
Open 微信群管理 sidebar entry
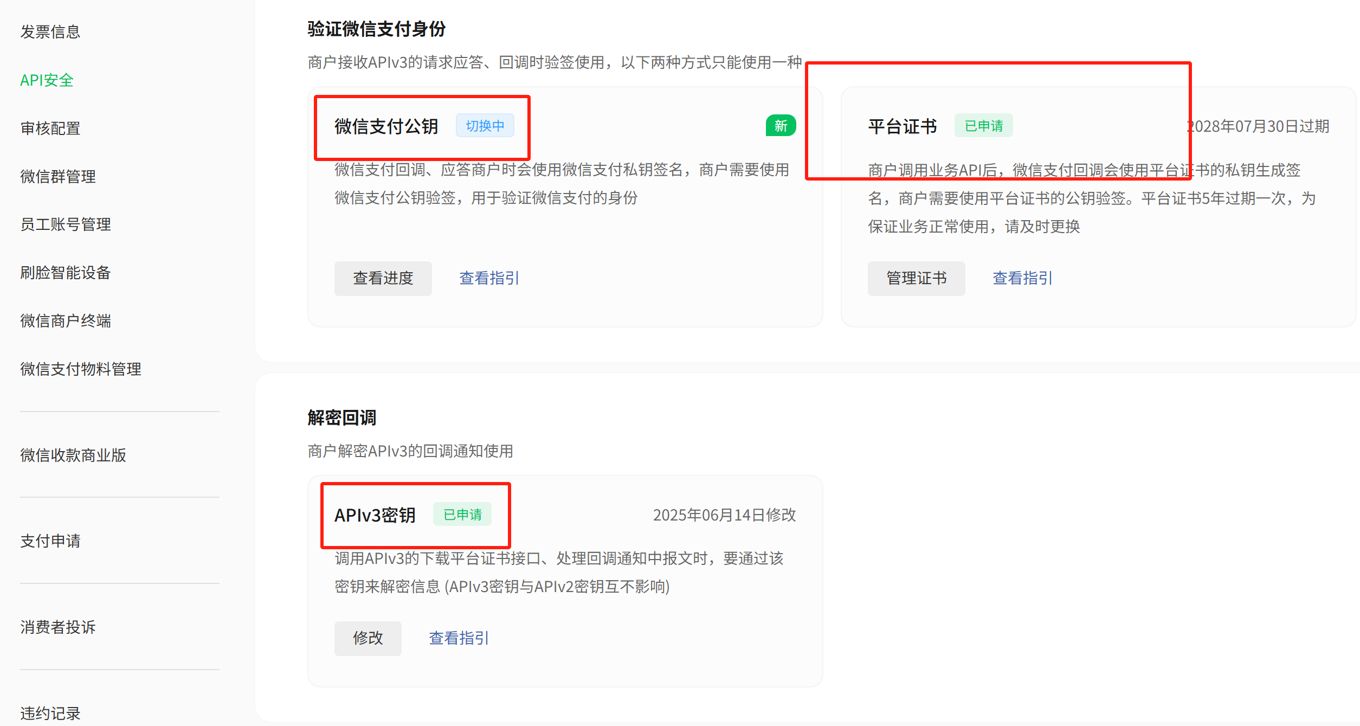tap(58, 177)
